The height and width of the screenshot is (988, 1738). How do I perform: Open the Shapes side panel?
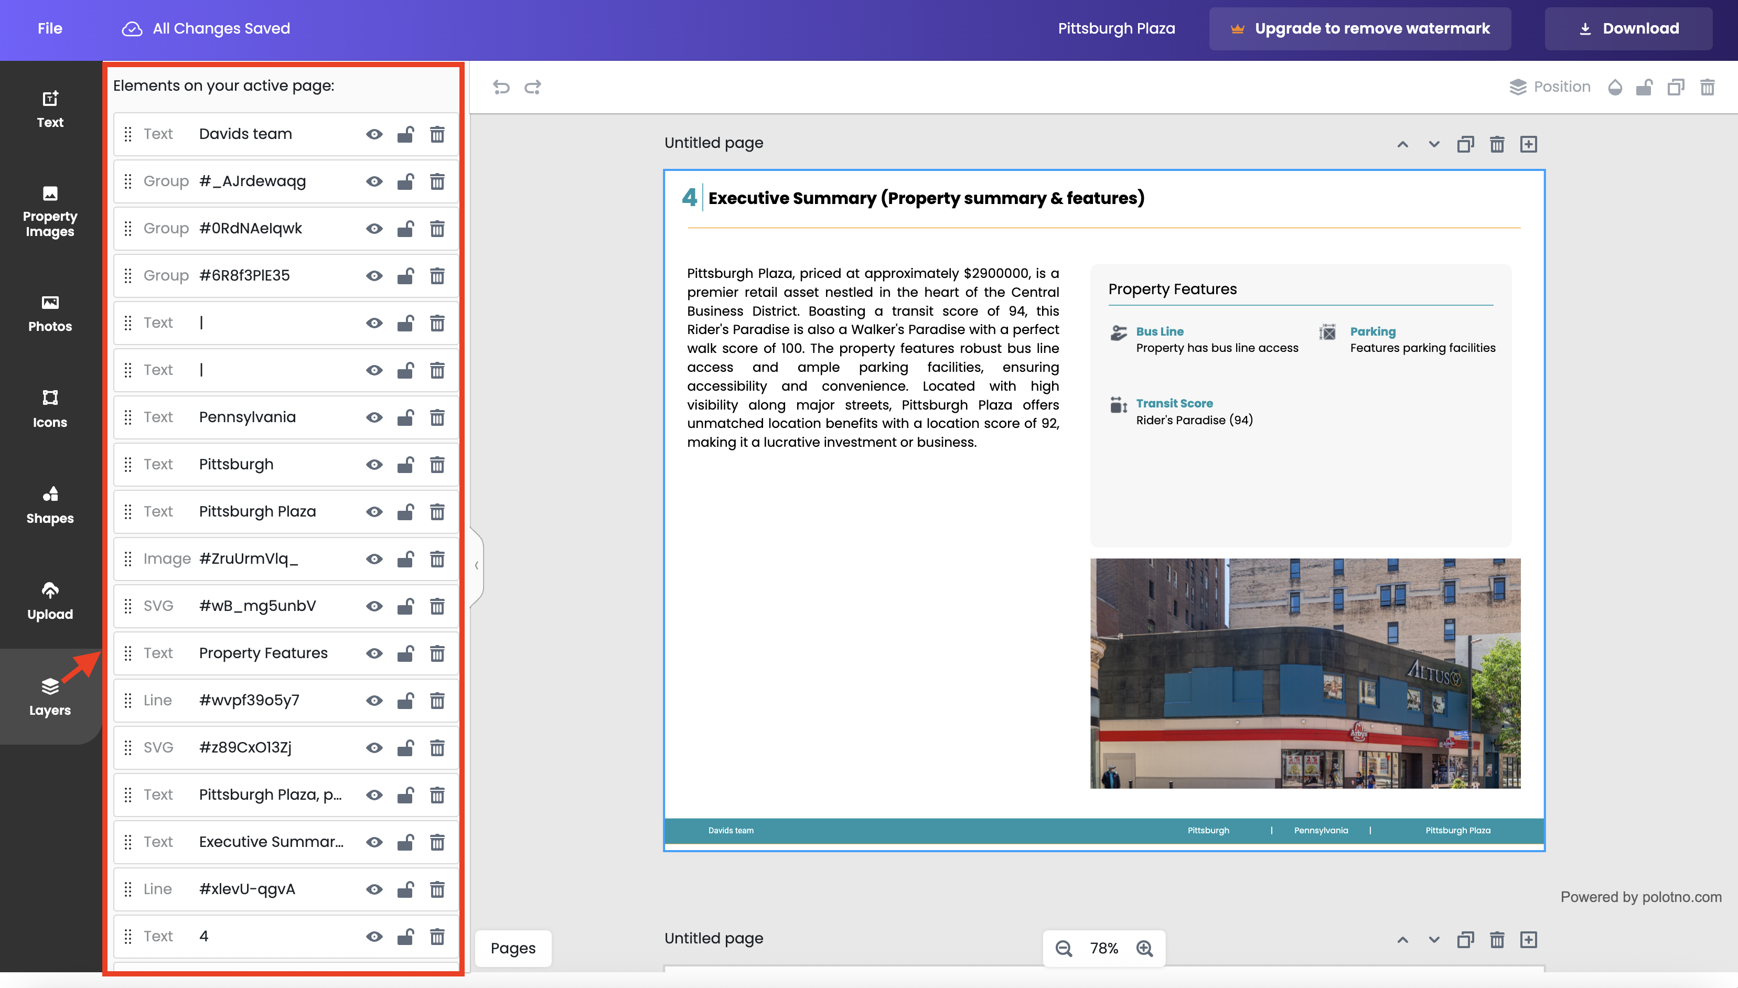click(x=50, y=505)
